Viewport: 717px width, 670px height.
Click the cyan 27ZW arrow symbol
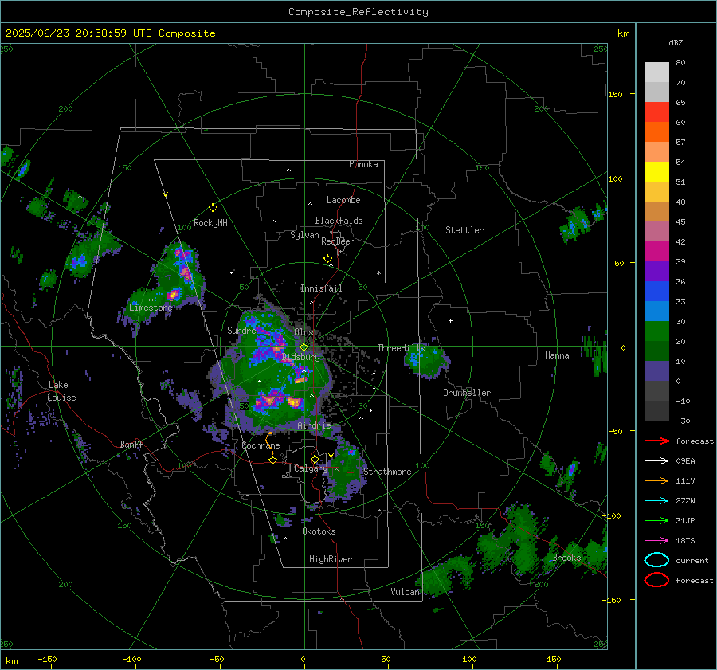point(656,500)
